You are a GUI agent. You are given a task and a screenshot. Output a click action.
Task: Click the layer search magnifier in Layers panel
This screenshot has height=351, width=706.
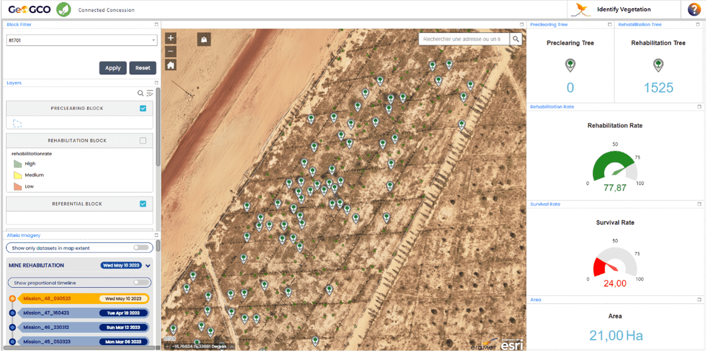coord(140,93)
